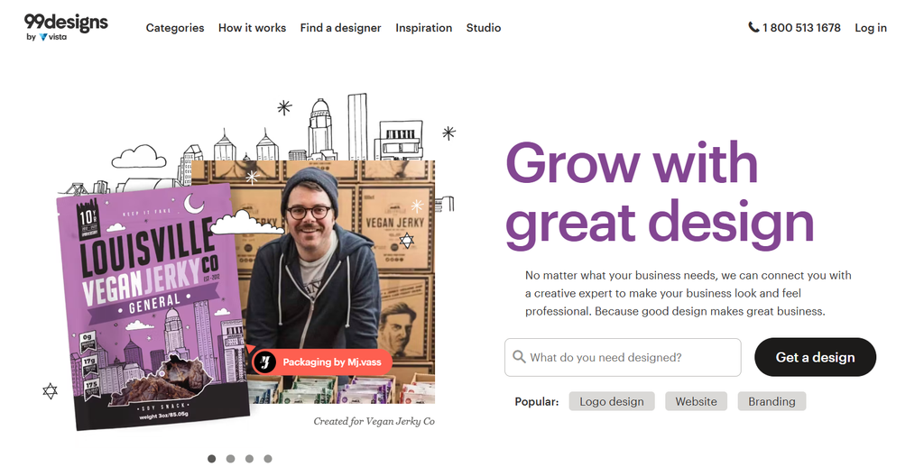Click the Mj.vass designer avatar icon
This screenshot has height=476, width=924.
point(264,362)
